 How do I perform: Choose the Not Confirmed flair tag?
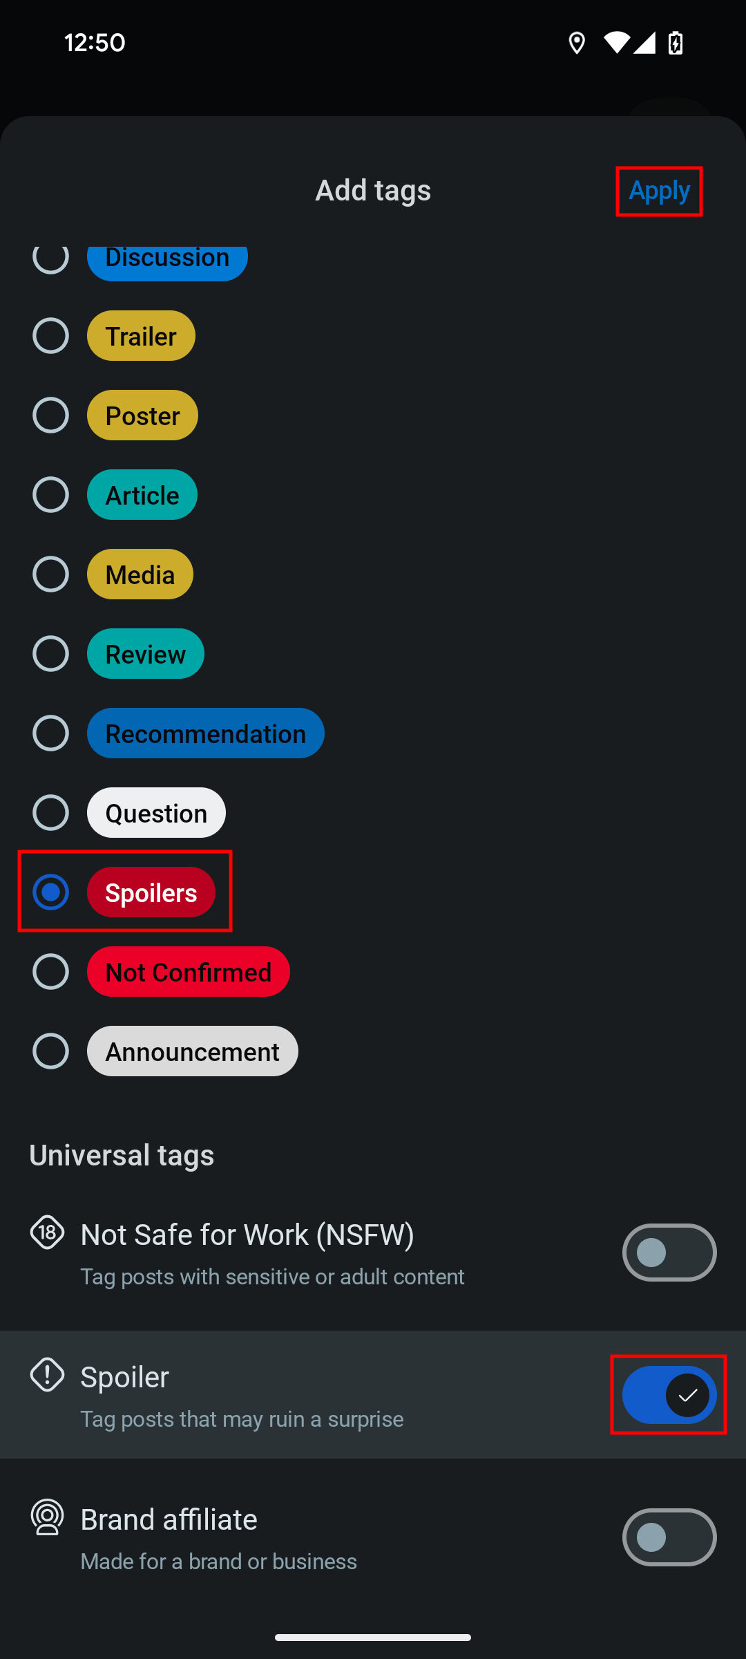tap(188, 972)
